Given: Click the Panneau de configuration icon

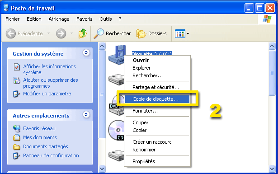Looking at the screenshot, I should pos(16,155).
